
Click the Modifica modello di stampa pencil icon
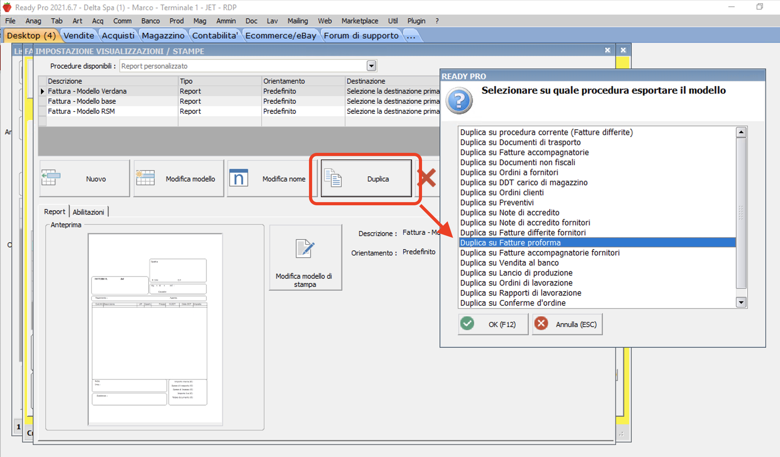305,249
